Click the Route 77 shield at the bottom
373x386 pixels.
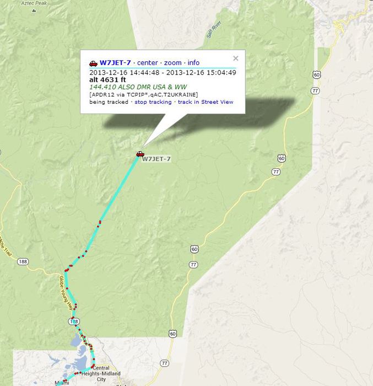164,363
